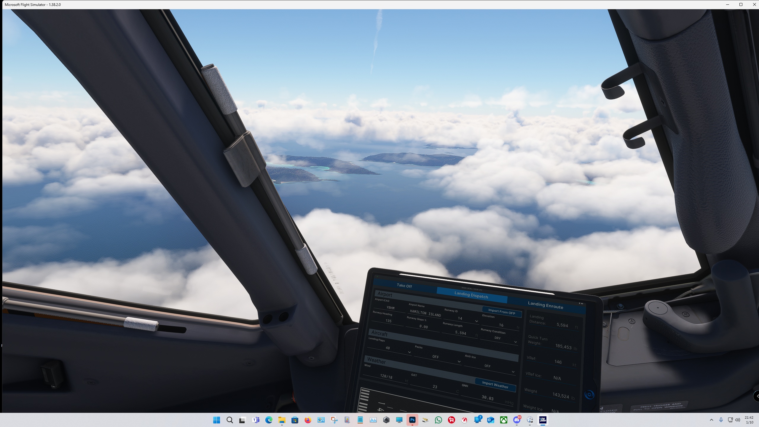The image size is (759, 427).
Task: Switch to Flight Simulator taskbar icon
Action: point(543,420)
